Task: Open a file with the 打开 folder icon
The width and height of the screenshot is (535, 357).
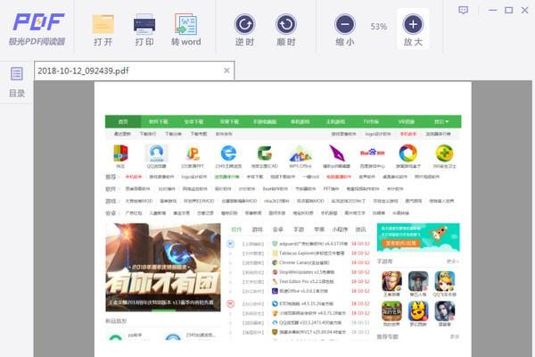Action: pyautogui.click(x=103, y=24)
